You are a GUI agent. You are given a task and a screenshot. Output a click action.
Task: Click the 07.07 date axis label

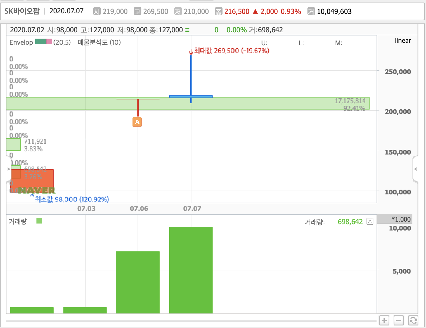[x=192, y=209]
